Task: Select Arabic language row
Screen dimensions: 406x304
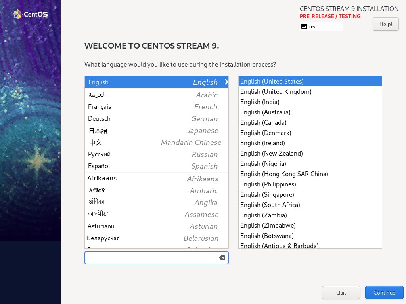Action: click(156, 95)
